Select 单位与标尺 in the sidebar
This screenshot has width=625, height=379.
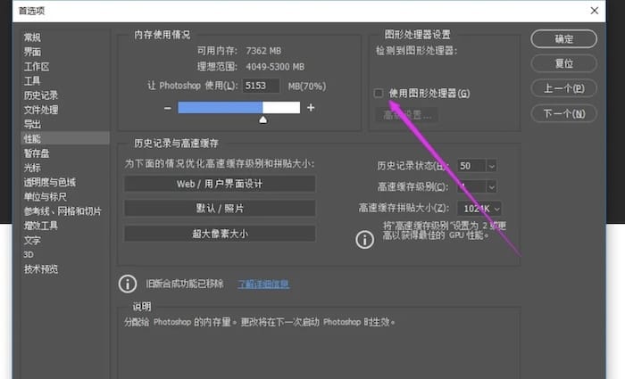46,197
